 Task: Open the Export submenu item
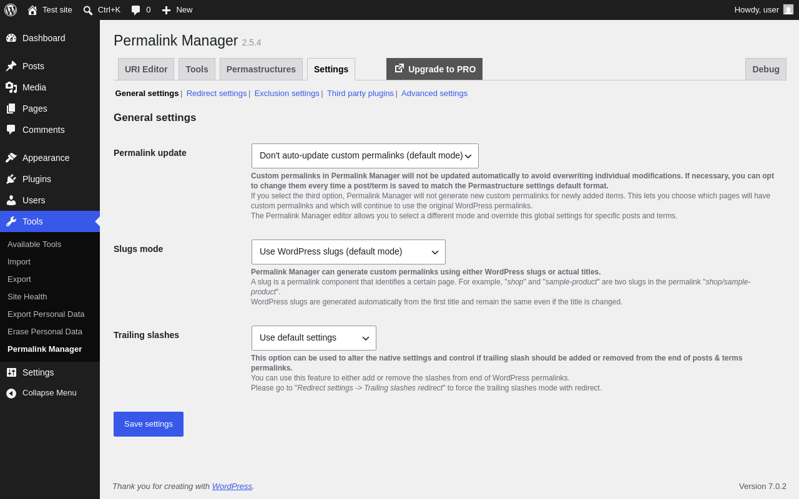click(50, 279)
